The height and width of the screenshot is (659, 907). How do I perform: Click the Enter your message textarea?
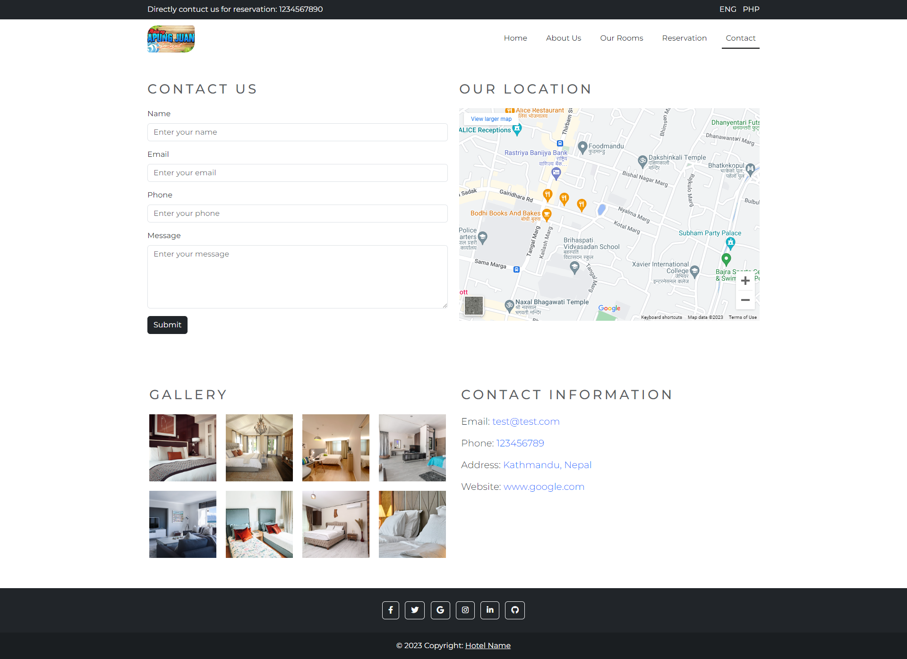pos(298,276)
